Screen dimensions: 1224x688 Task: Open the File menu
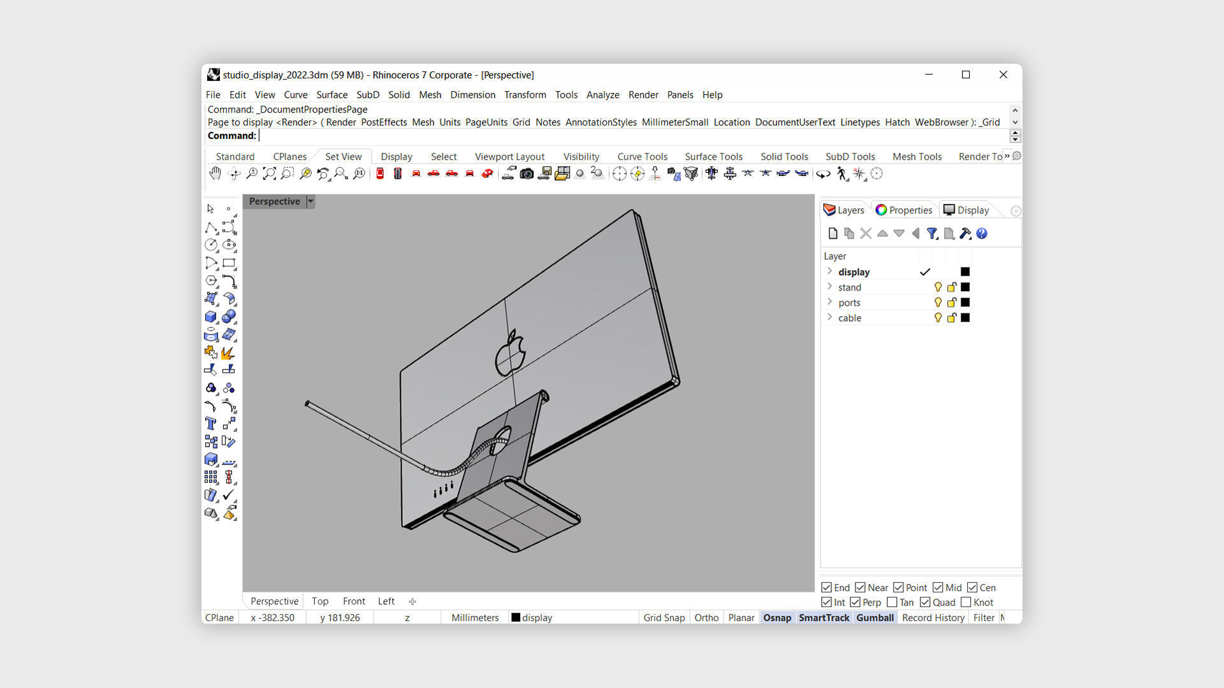[213, 95]
